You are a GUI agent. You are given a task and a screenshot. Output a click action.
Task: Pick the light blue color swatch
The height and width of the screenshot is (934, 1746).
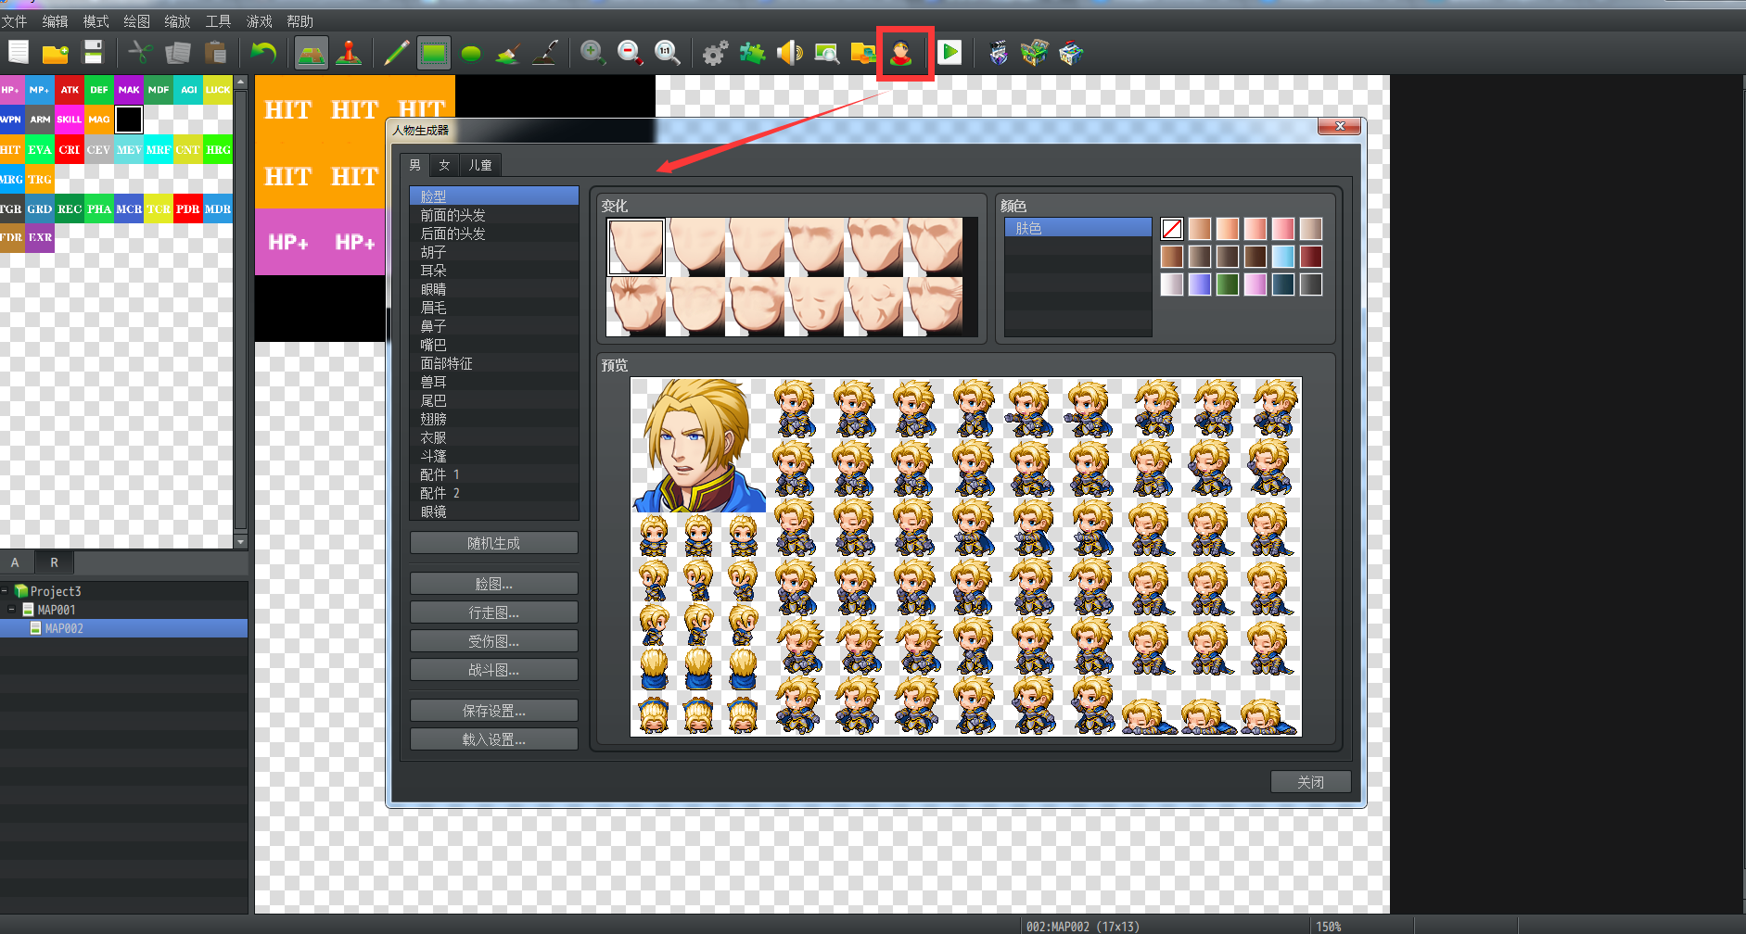click(x=1283, y=257)
